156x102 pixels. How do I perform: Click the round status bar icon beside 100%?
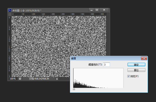(x=20, y=79)
